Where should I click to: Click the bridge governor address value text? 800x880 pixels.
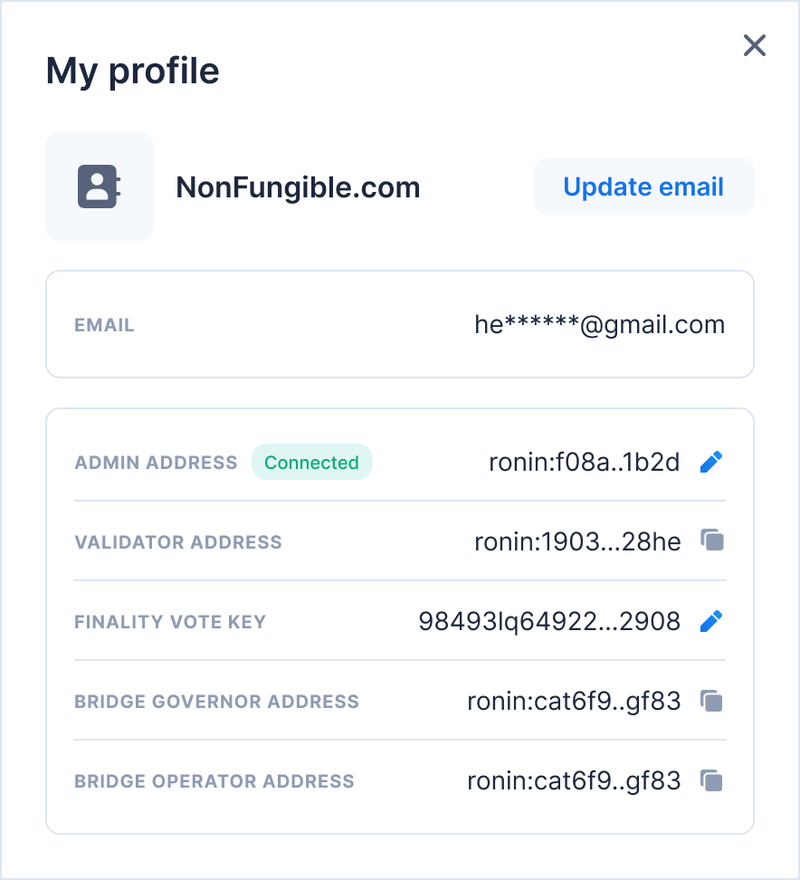(x=573, y=702)
